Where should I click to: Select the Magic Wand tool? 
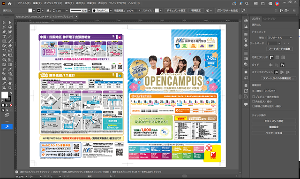[x=4, y=27]
